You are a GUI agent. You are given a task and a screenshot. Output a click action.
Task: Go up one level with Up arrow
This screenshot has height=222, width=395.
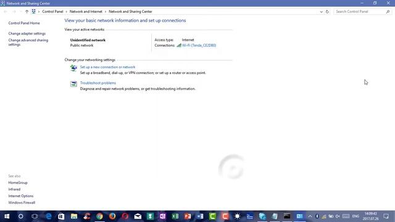tap(27, 12)
